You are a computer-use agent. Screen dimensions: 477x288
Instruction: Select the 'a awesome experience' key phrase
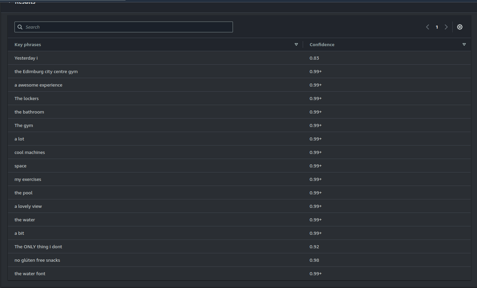click(x=38, y=85)
